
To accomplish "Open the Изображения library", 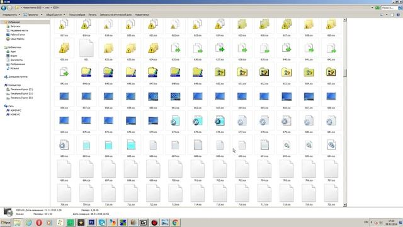I will pos(18,64).
